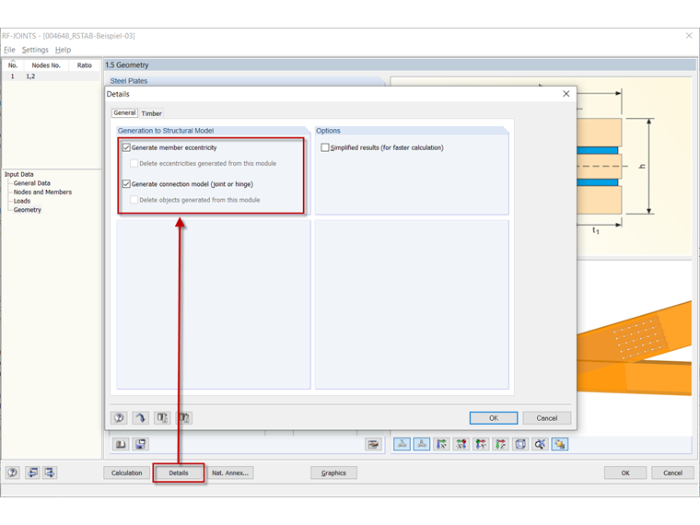Open the library book icon under the table
Screen dimensions: 700x525
[121, 444]
